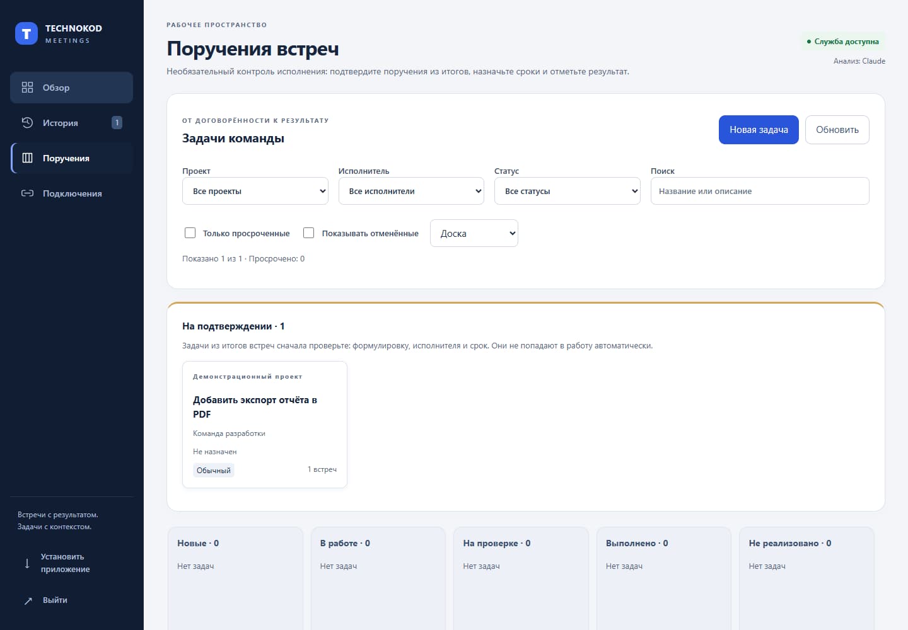Toggle the Показывать отменённые checkbox

click(x=309, y=233)
